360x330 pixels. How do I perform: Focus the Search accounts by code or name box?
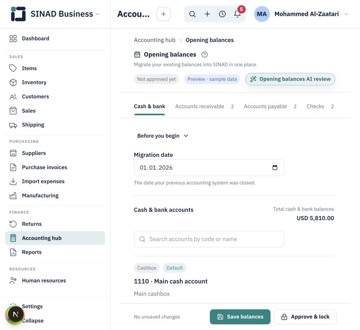coord(209,239)
